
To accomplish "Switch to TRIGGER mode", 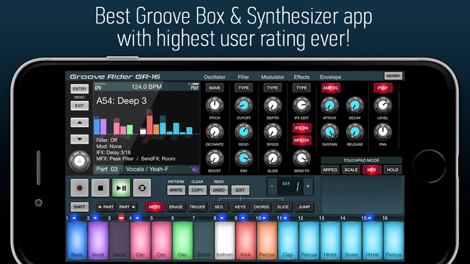I will coord(197,207).
